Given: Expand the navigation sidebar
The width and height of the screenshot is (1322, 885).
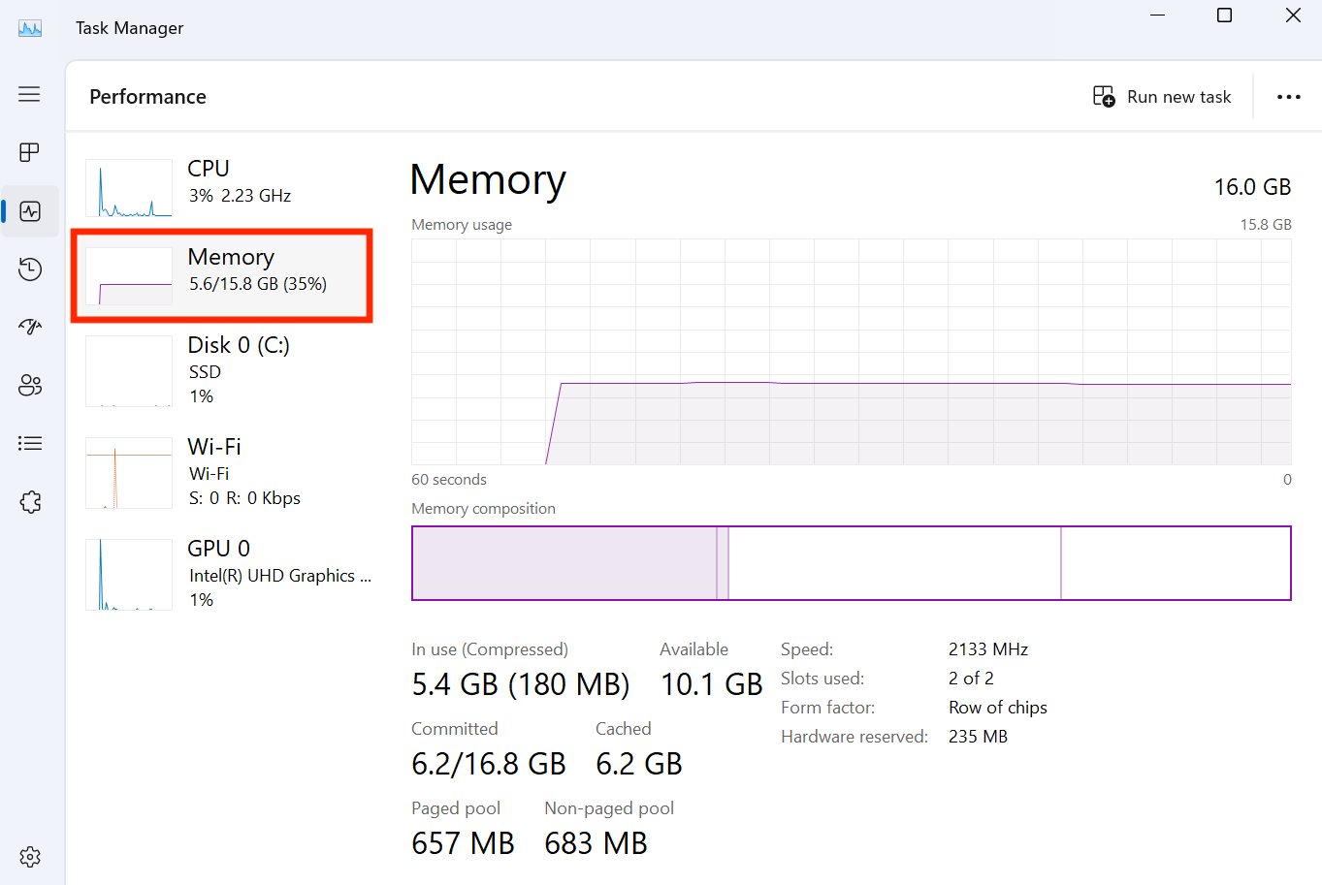Looking at the screenshot, I should [29, 94].
